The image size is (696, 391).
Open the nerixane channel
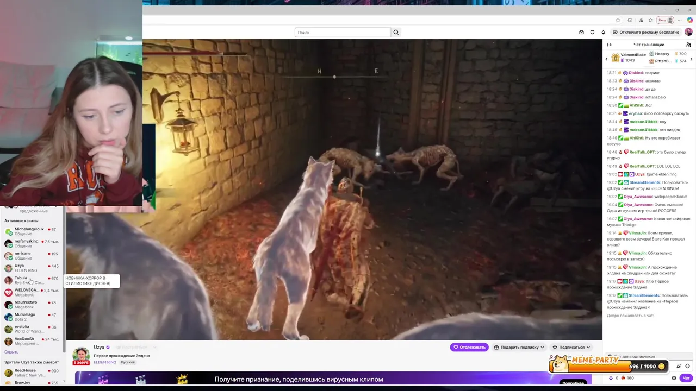[x=32, y=256]
